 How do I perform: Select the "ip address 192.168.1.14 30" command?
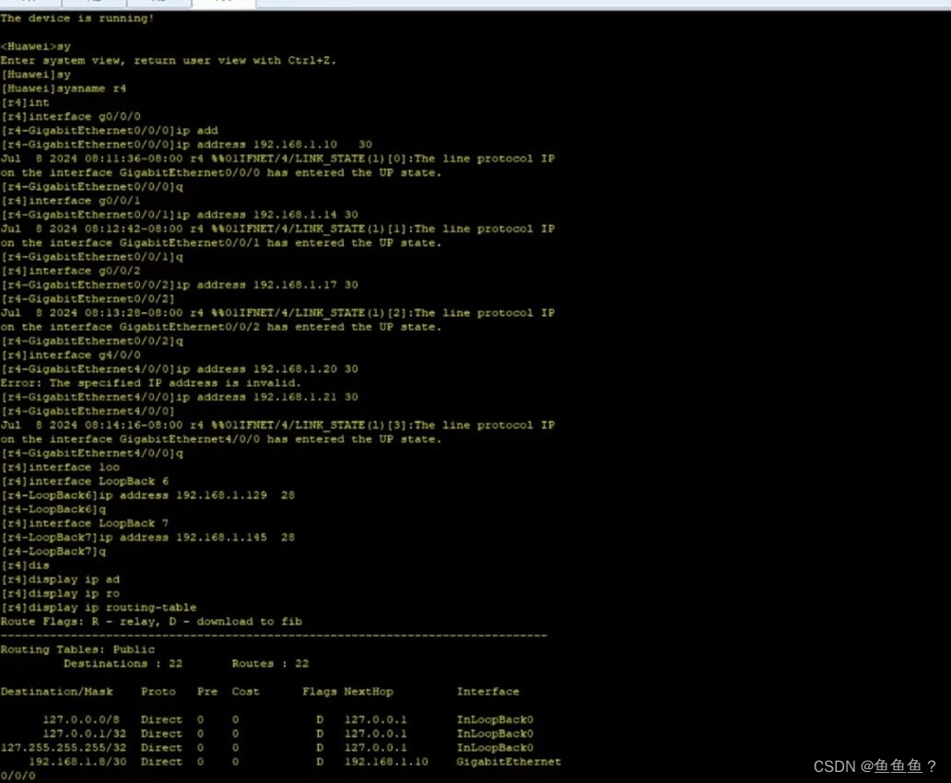click(x=267, y=214)
